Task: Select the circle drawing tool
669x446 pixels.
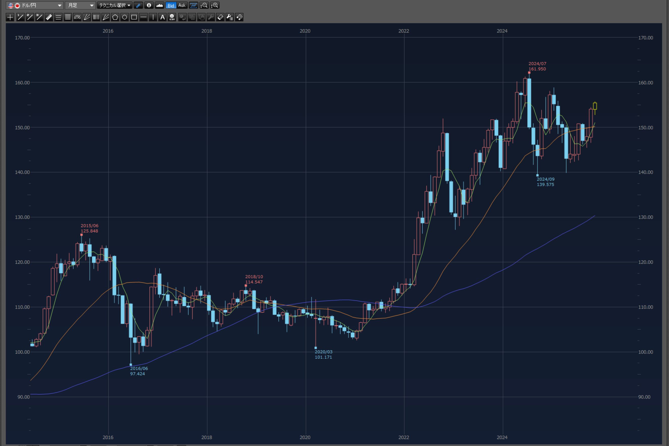Action: 125,17
